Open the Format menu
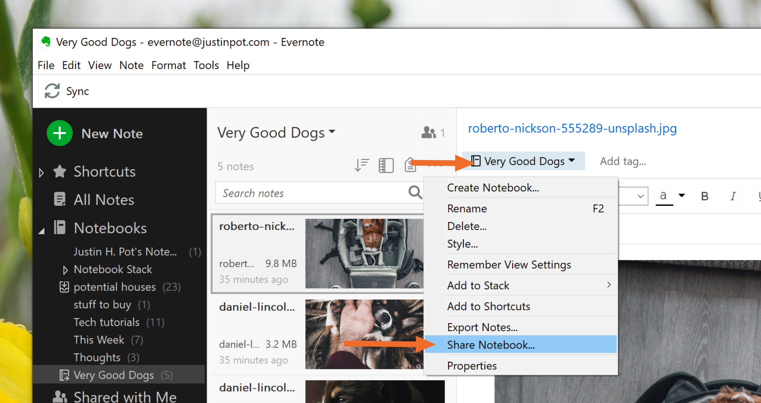Screen dimensions: 761x403 tap(169, 65)
